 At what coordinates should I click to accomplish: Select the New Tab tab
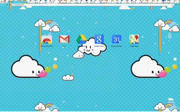17,2
